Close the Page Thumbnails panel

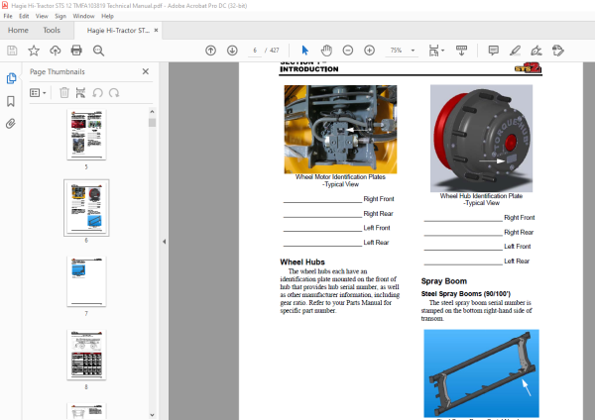146,71
